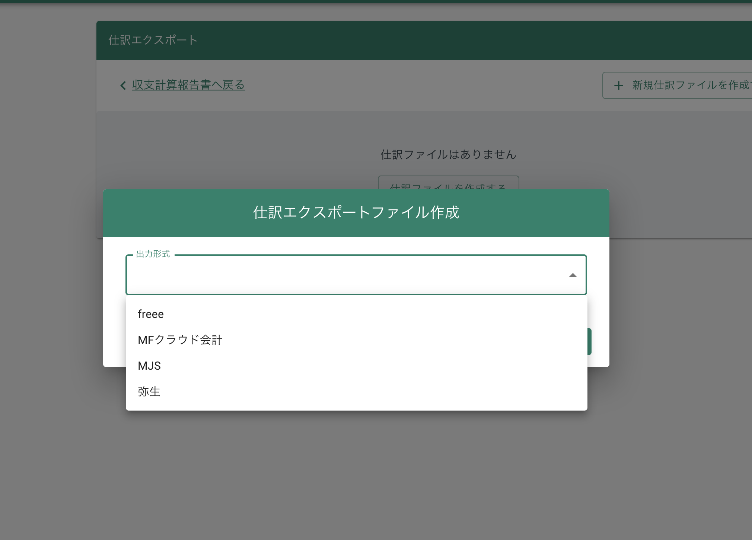This screenshot has width=752, height=540.
Task: Click the back chevron icon beside 収支計算報告書へ戻る
Action: 123,86
